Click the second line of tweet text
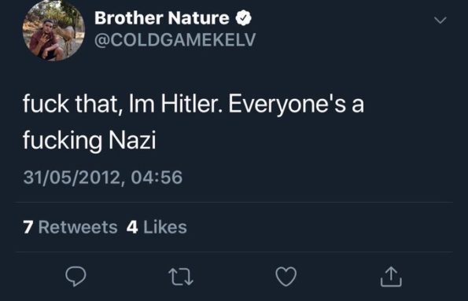Image resolution: width=468 pixels, height=301 pixels. [x=90, y=140]
